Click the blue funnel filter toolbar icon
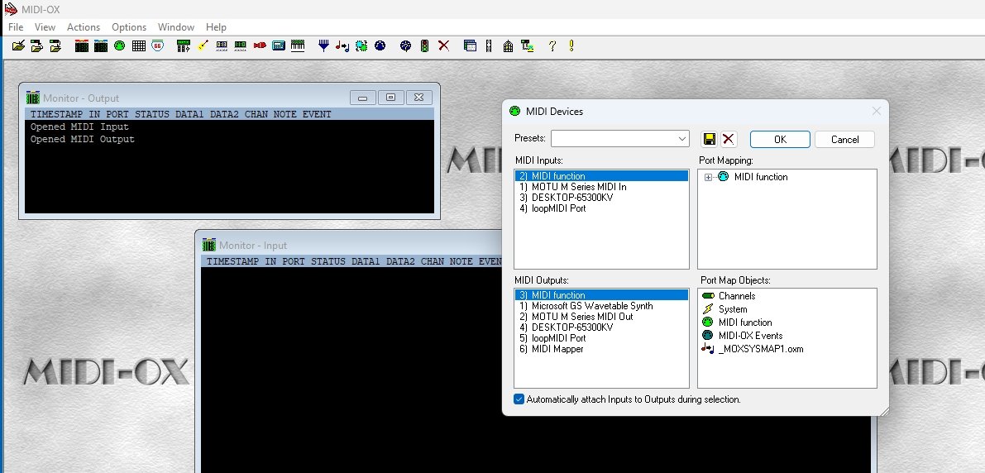 (323, 45)
